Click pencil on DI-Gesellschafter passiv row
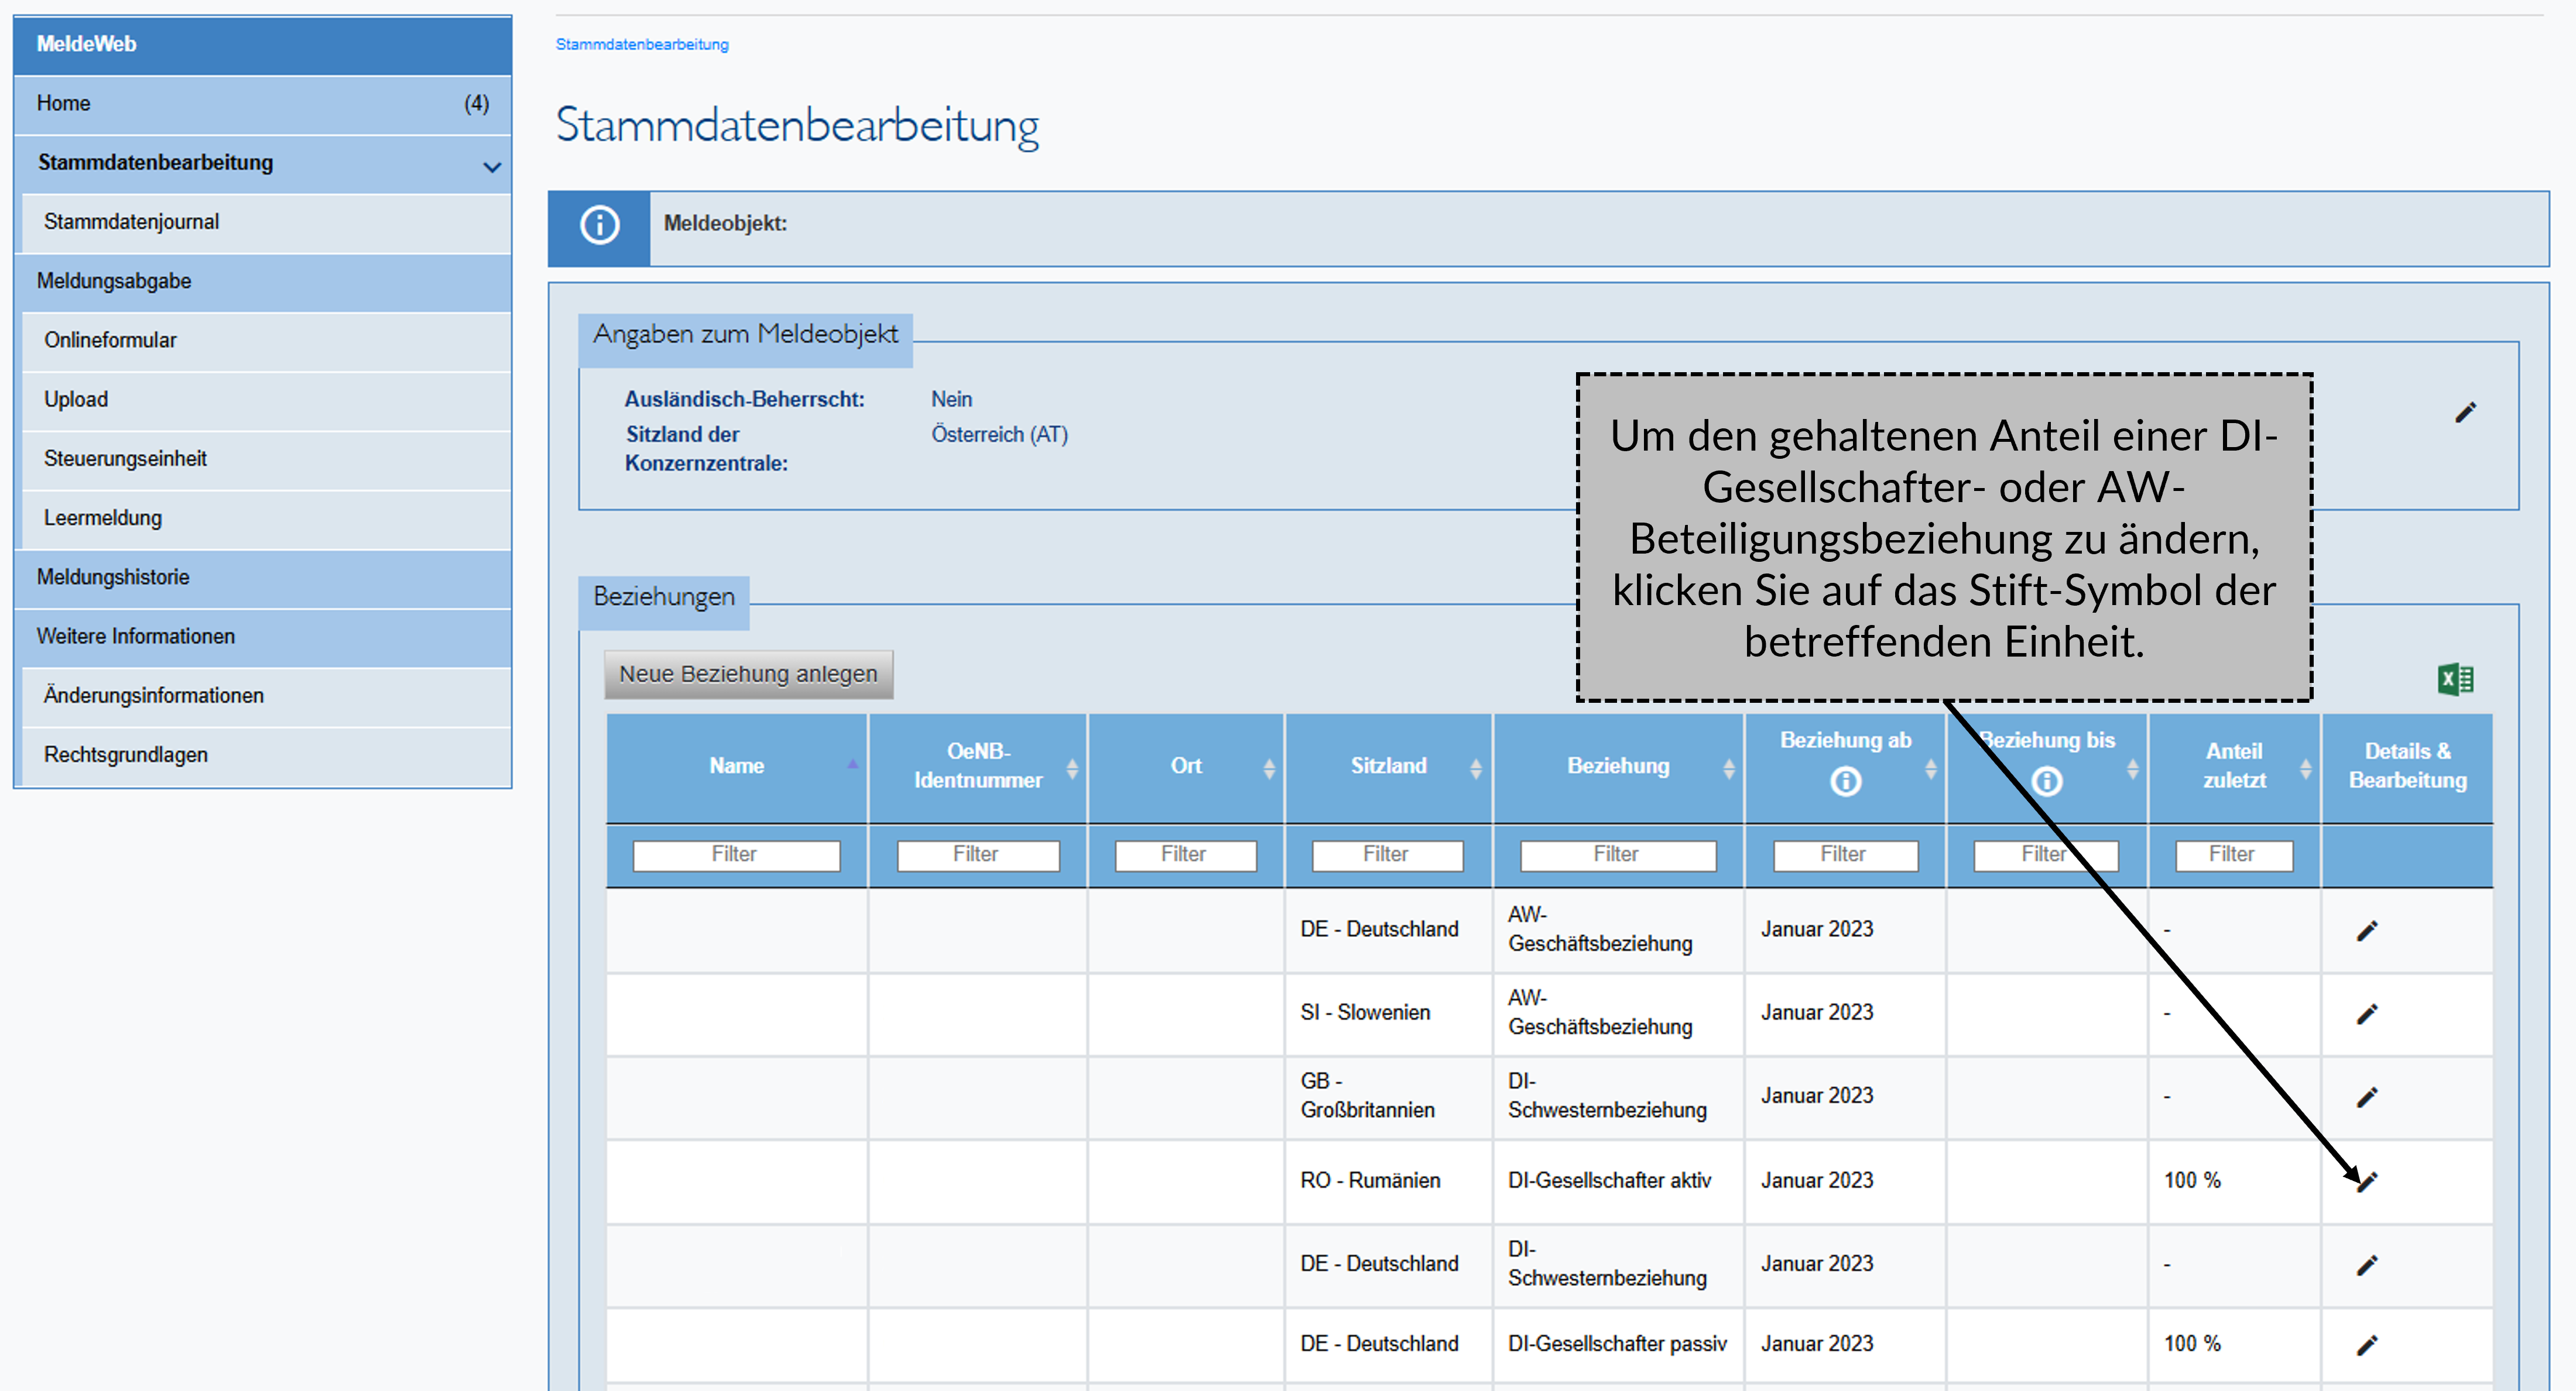Viewport: 2576px width, 1391px height. pyautogui.click(x=2367, y=1344)
